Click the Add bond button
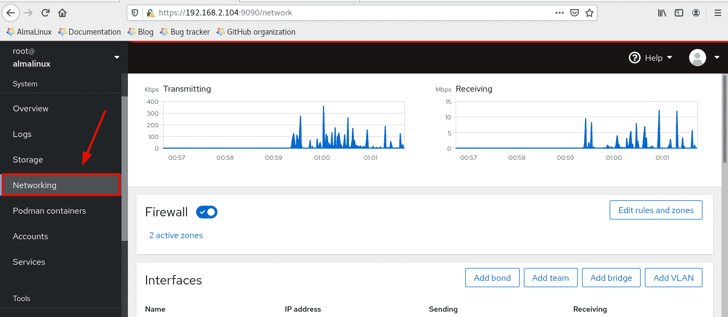 point(492,278)
